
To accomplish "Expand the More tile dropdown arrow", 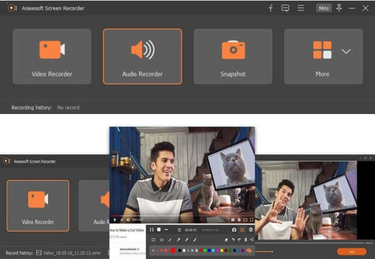I will coord(346,51).
